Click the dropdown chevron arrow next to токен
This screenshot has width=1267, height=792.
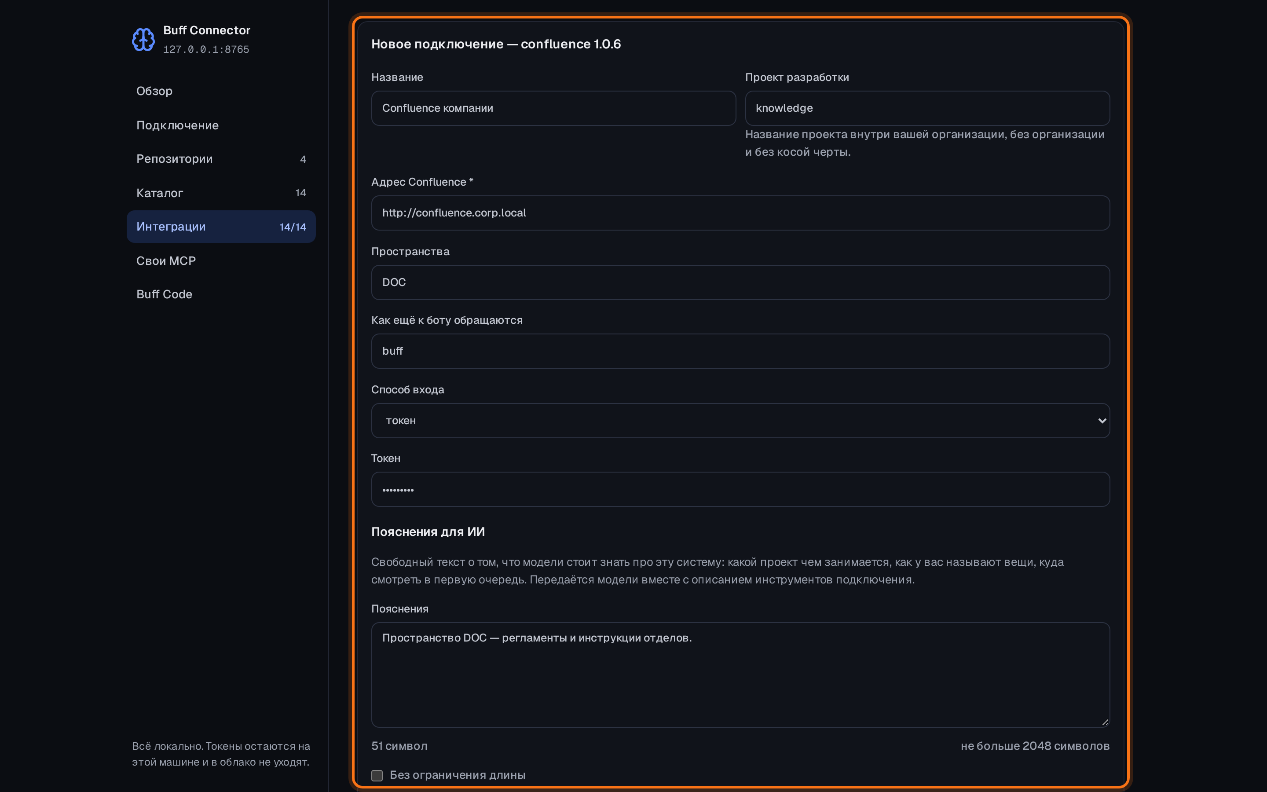(x=1102, y=421)
